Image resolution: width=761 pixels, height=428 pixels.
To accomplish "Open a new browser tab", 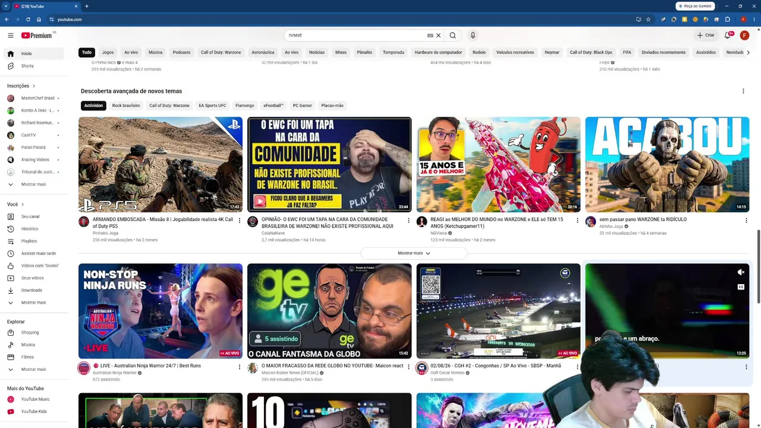I will (86, 6).
